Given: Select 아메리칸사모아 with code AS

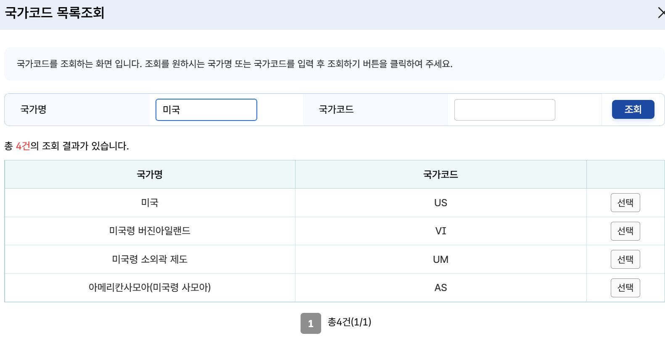Looking at the screenshot, I should [625, 288].
